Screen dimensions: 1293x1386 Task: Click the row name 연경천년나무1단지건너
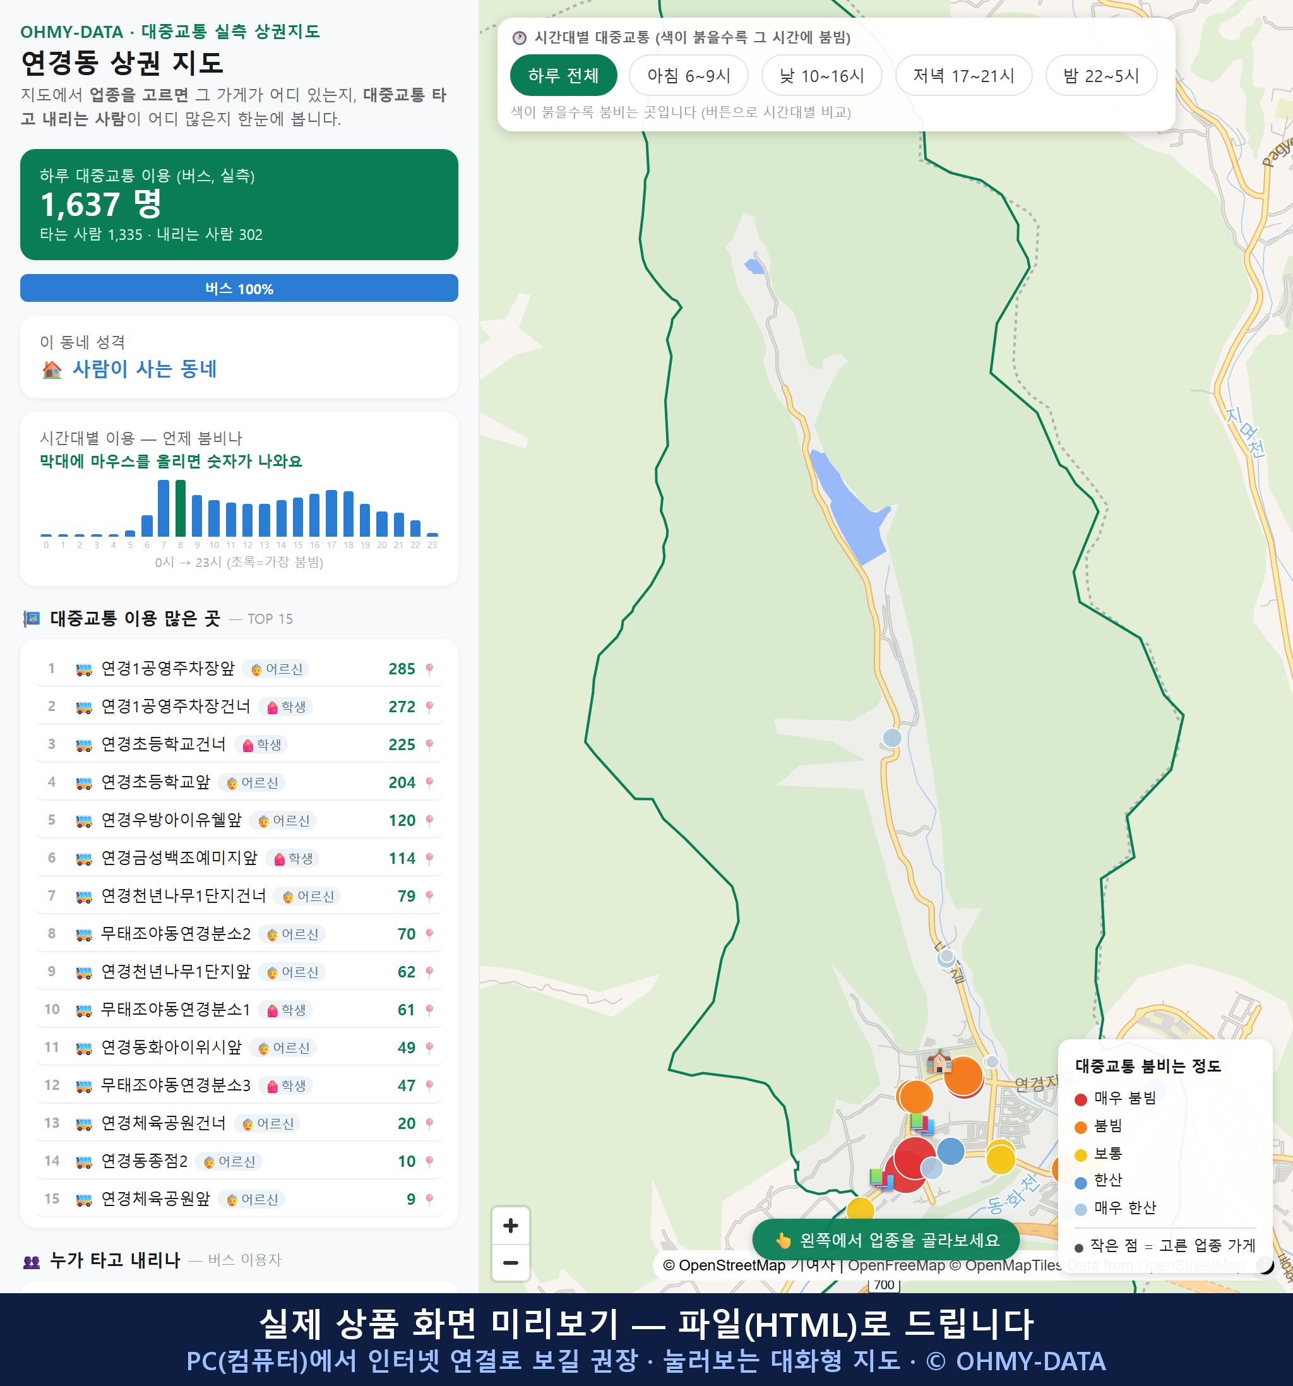click(x=183, y=896)
